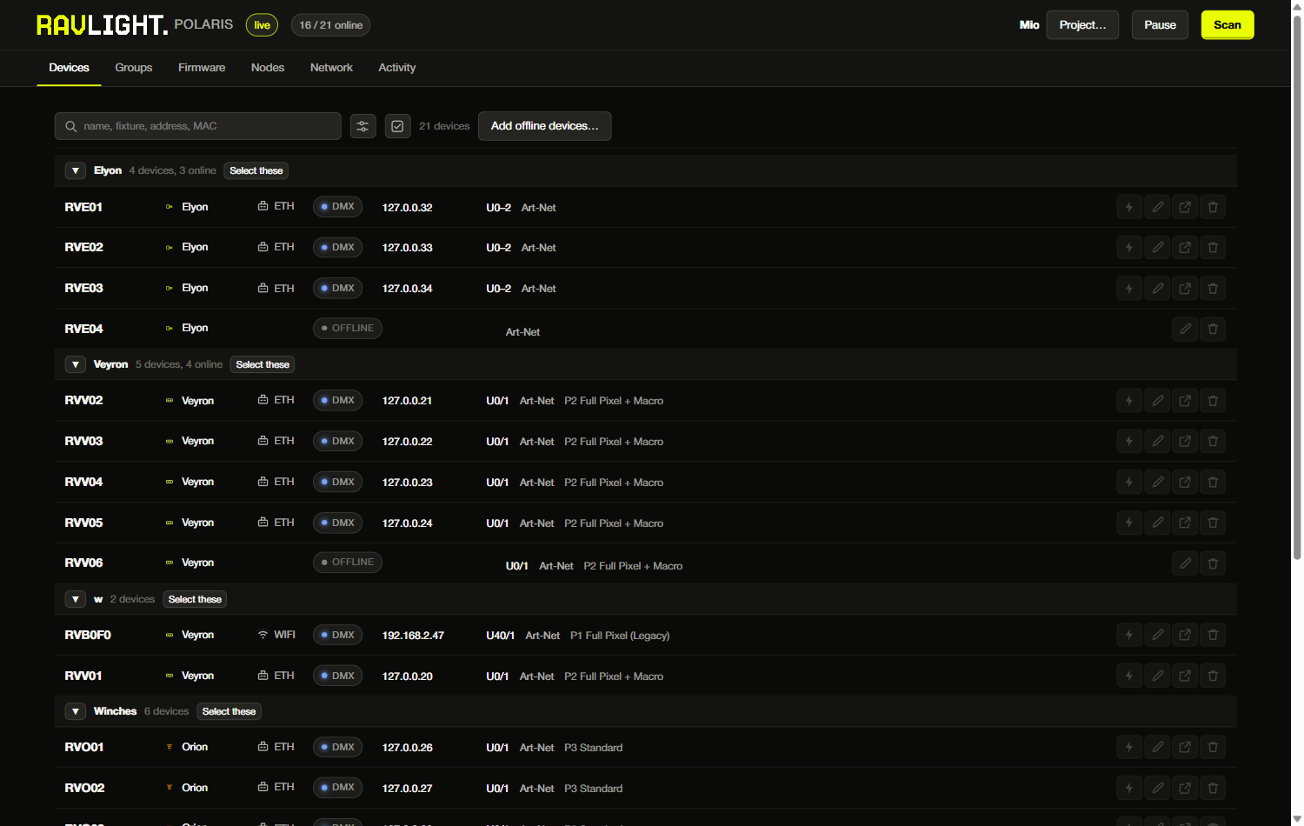Click the Pause button

(1160, 25)
